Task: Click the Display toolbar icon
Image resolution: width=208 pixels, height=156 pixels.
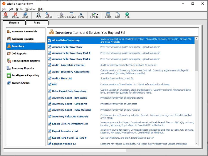Action: click(x=48, y=15)
